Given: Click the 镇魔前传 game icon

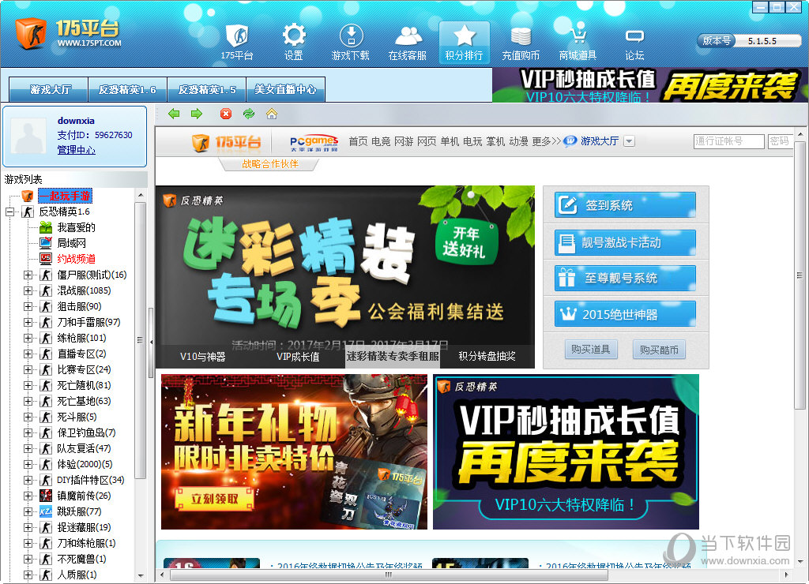Looking at the screenshot, I should click(x=46, y=496).
